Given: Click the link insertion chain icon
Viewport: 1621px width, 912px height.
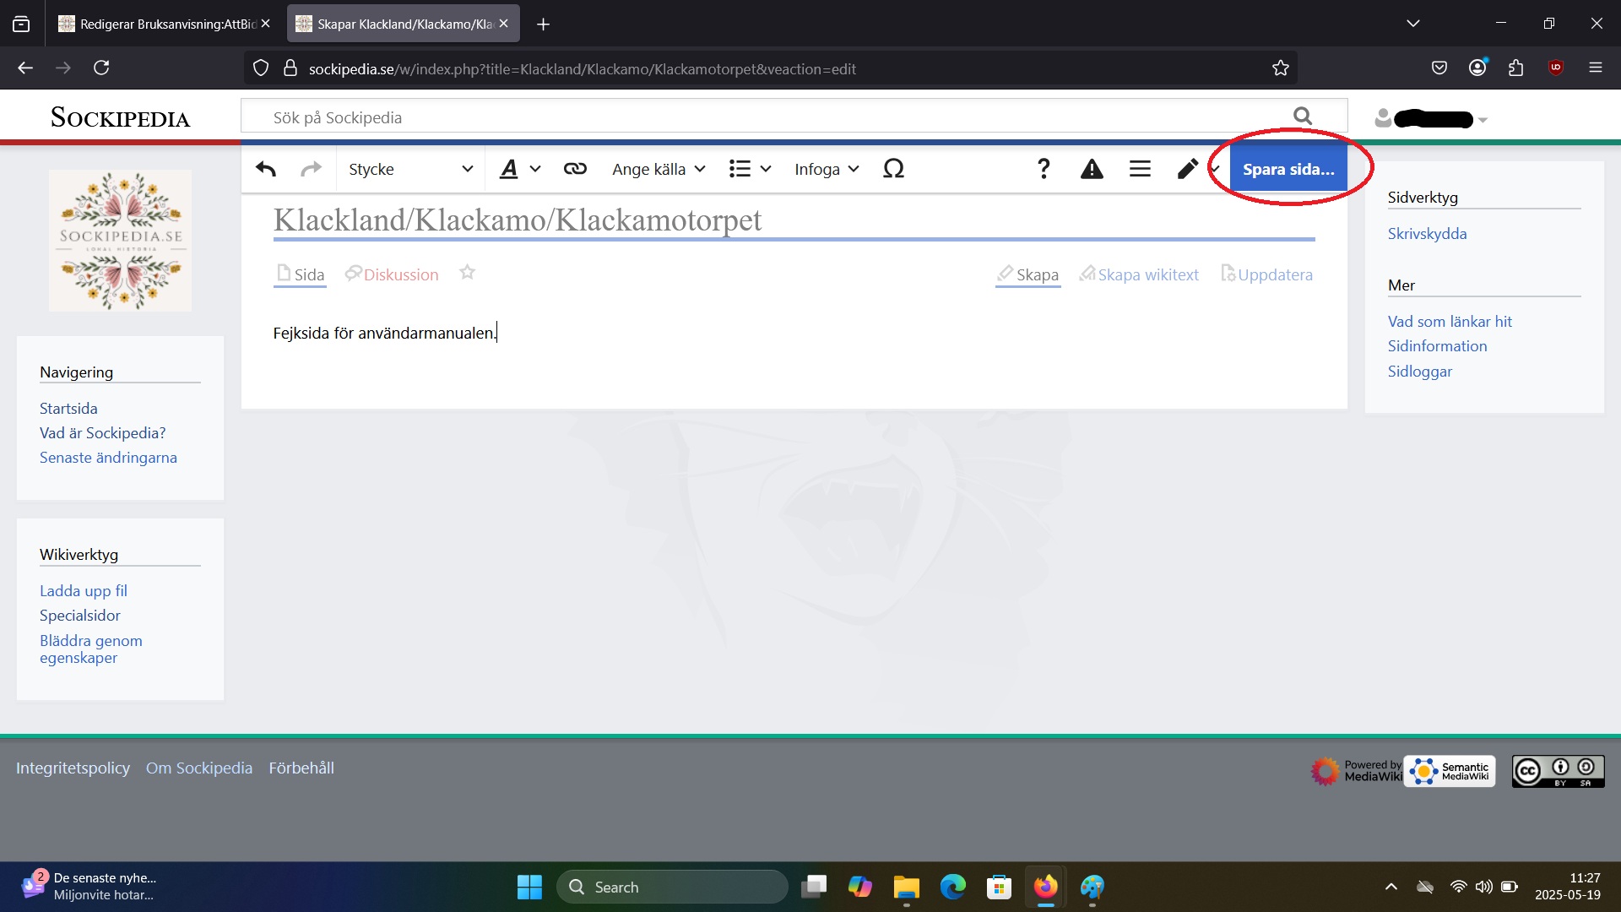Looking at the screenshot, I should pyautogui.click(x=575, y=169).
